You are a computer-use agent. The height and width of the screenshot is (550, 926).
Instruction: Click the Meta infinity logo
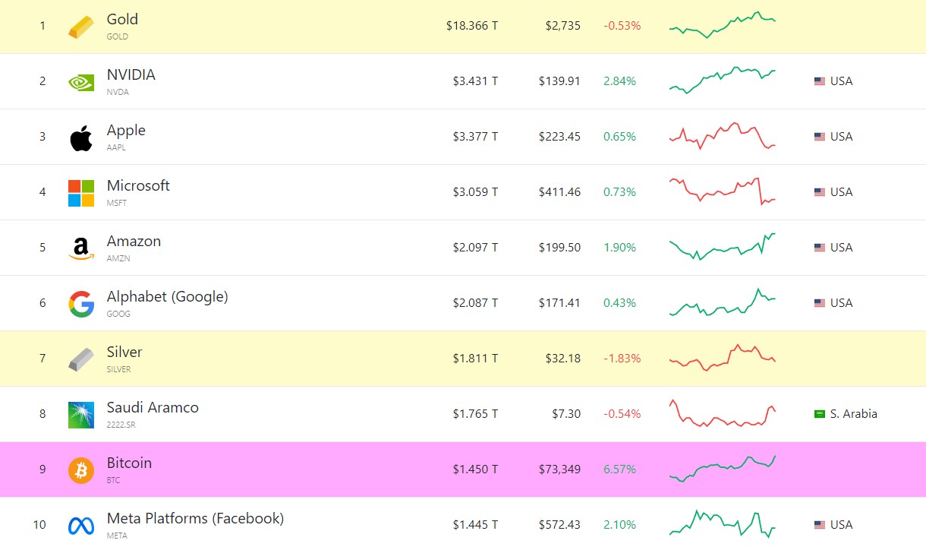coord(80,524)
